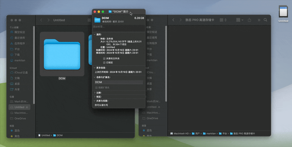Expand the Comments (注释) section

point(95,93)
